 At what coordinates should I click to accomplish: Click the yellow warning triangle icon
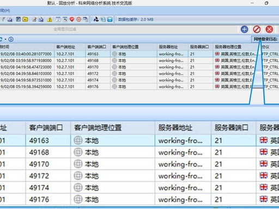50,20
